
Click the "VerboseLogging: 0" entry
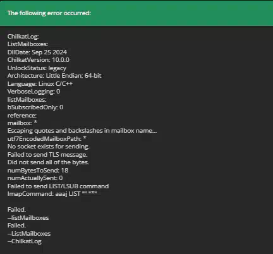(x=33, y=92)
